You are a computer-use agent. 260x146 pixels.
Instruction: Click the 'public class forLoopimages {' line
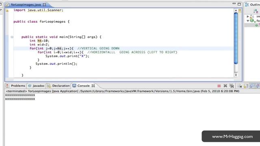pyautogui.click(x=41, y=21)
